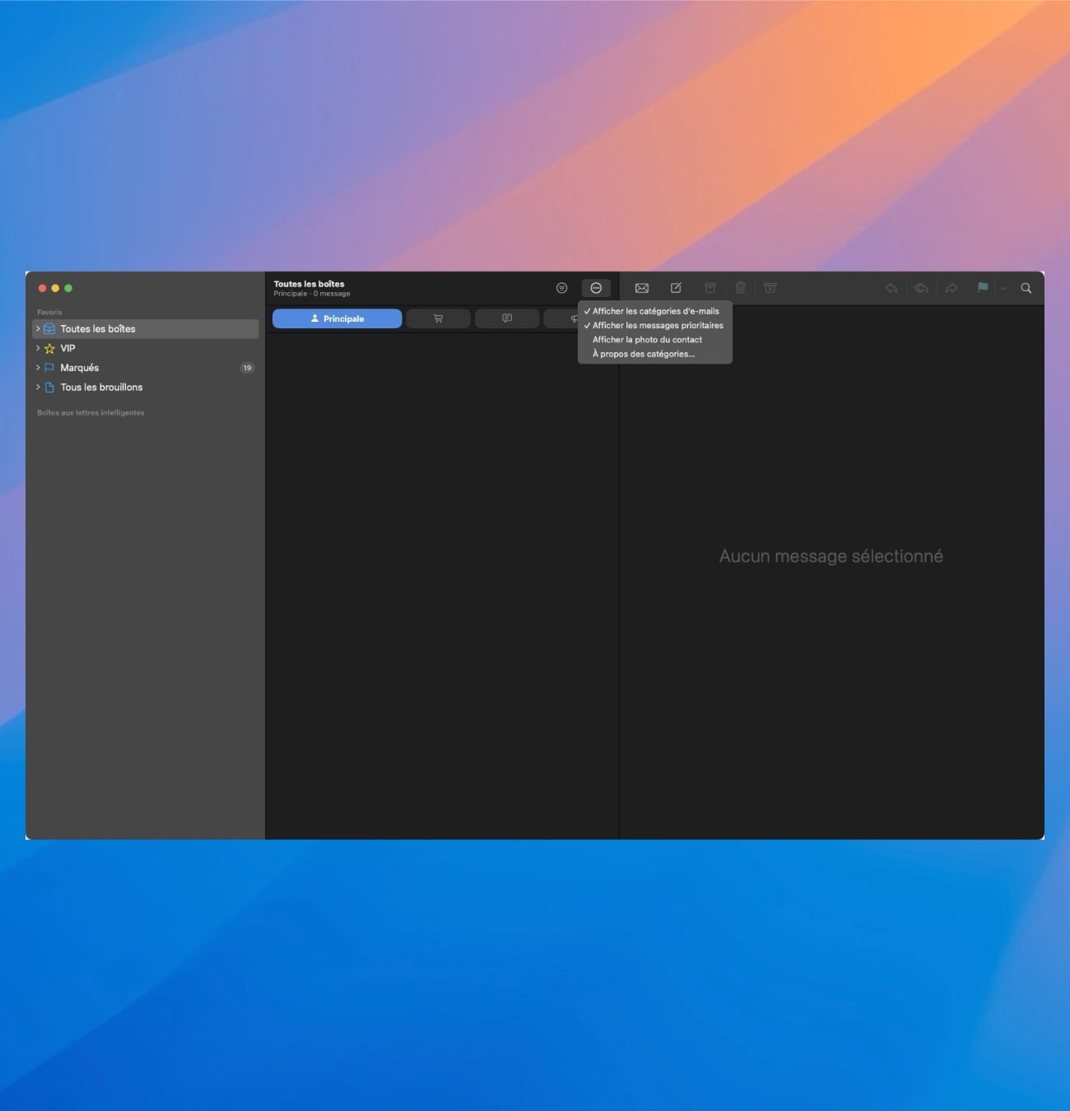Click the archive box icon
Screen dimensions: 1070x1111
point(709,288)
